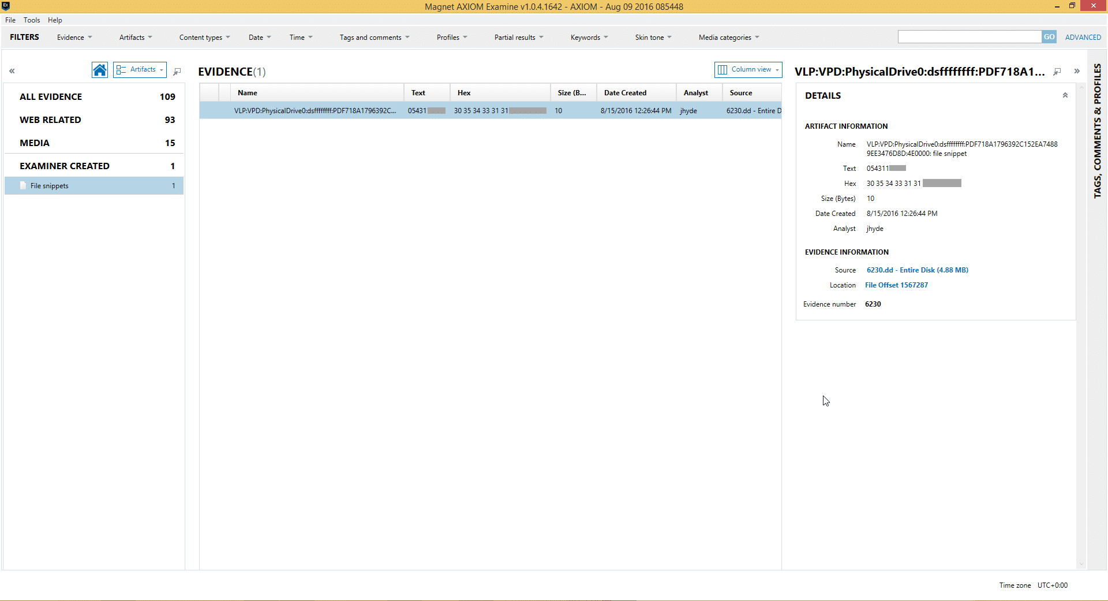Open the Help menu
1108x601 pixels.
[x=55, y=20]
